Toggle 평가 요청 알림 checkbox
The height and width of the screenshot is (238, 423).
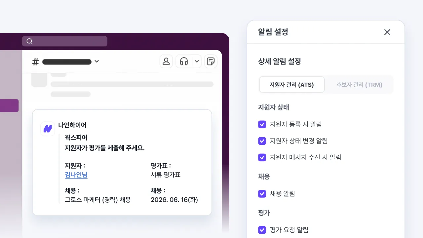(262, 230)
